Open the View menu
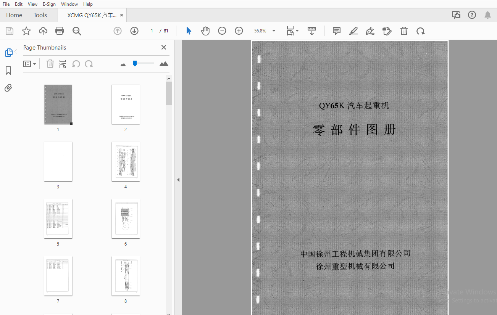 tap(32, 4)
